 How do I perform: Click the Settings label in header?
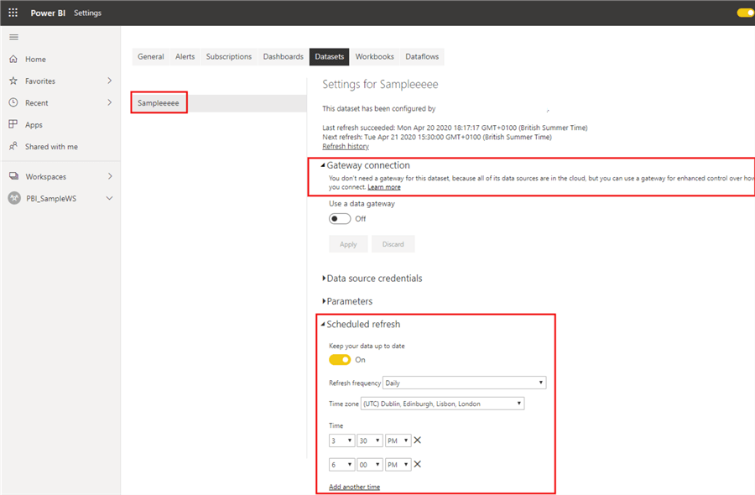click(87, 13)
